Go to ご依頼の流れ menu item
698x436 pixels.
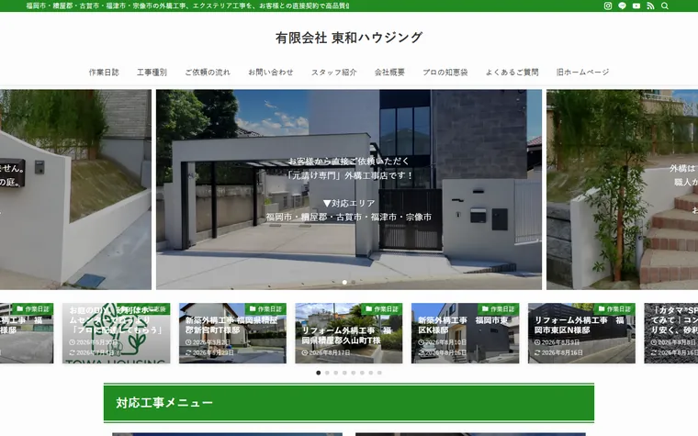208,73
